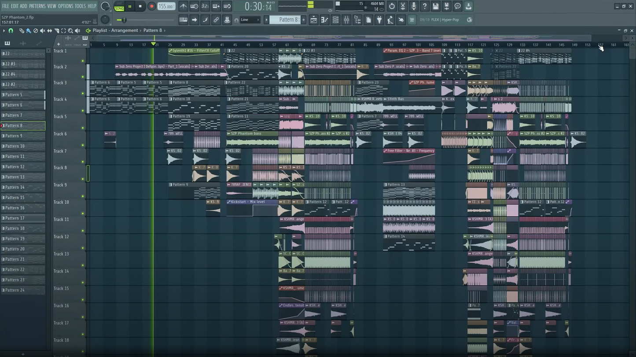This screenshot has height=357, width=636.
Task: Open the Browser panel icon
Action: (x=357, y=19)
